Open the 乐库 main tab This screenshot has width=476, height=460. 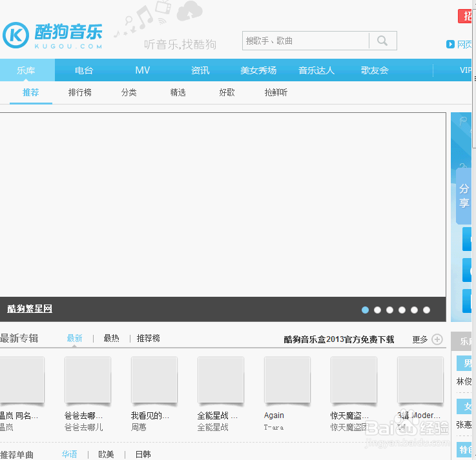point(26,70)
